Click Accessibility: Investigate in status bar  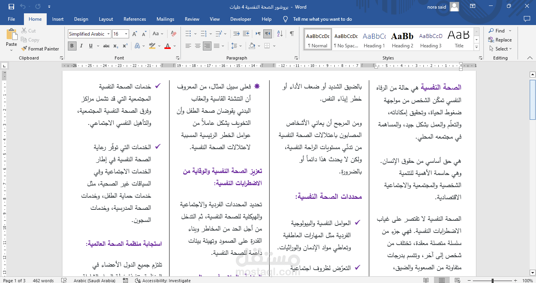pyautogui.click(x=163, y=280)
